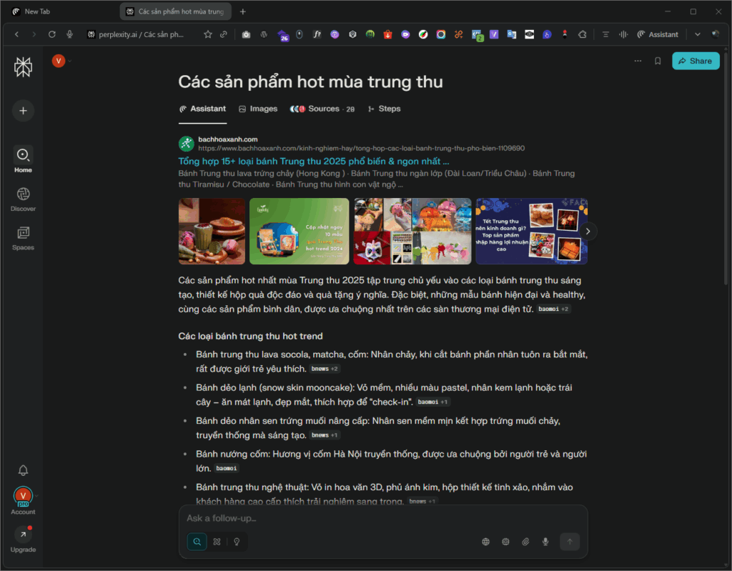Click the Share button
The width and height of the screenshot is (732, 571).
point(696,61)
